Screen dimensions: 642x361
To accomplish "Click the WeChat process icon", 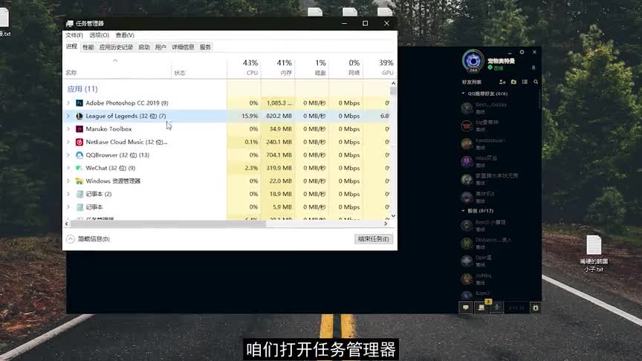I will click(80, 168).
